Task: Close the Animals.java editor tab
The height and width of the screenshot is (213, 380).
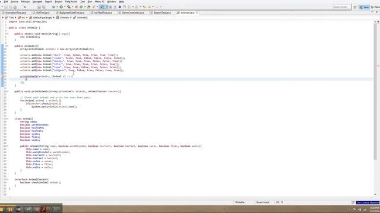Action: 197,12
